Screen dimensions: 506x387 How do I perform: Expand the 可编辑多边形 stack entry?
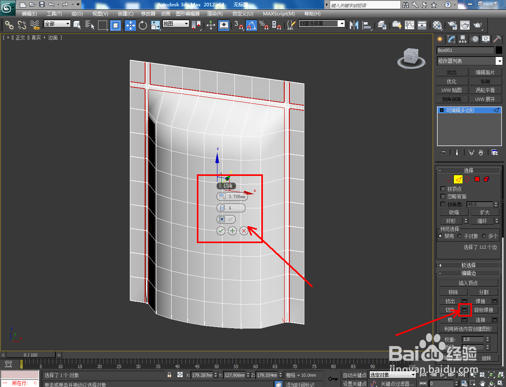click(x=442, y=110)
